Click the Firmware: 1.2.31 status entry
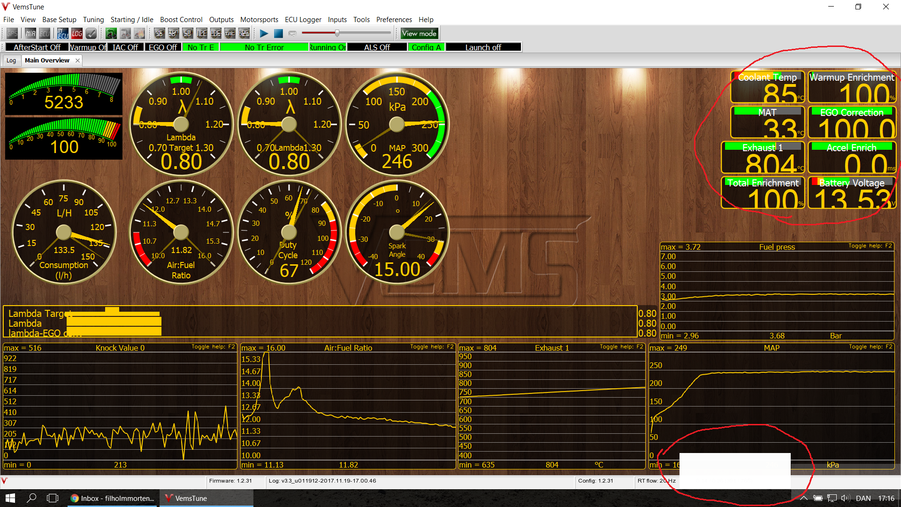This screenshot has height=507, width=901. pos(230,481)
